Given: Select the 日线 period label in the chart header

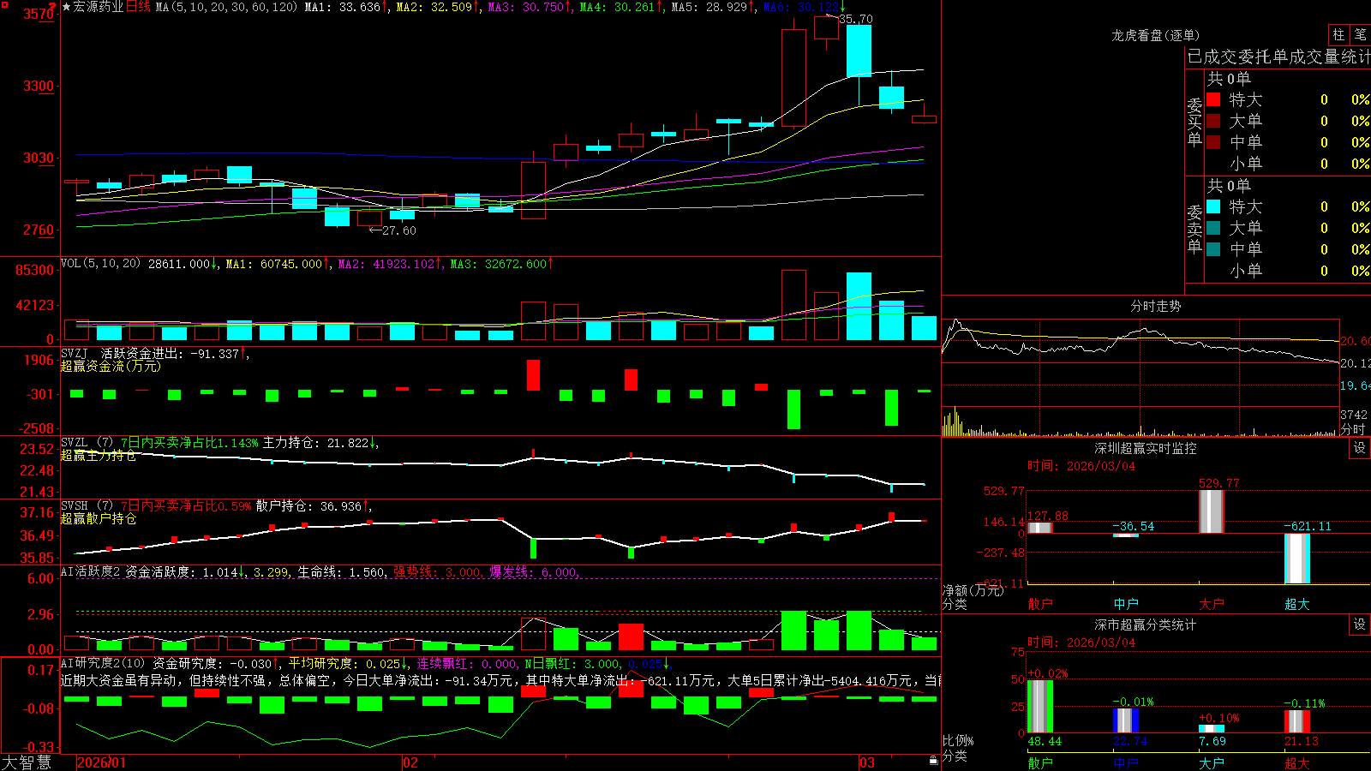Looking at the screenshot, I should coord(138,7).
